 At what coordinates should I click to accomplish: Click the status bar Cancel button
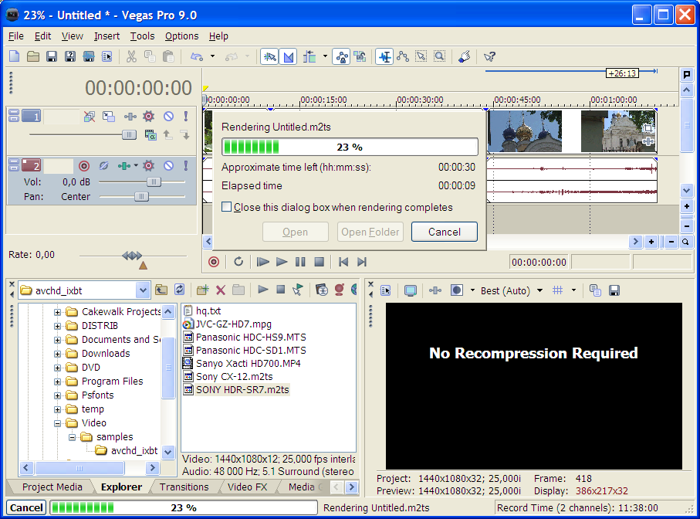pyautogui.click(x=26, y=507)
